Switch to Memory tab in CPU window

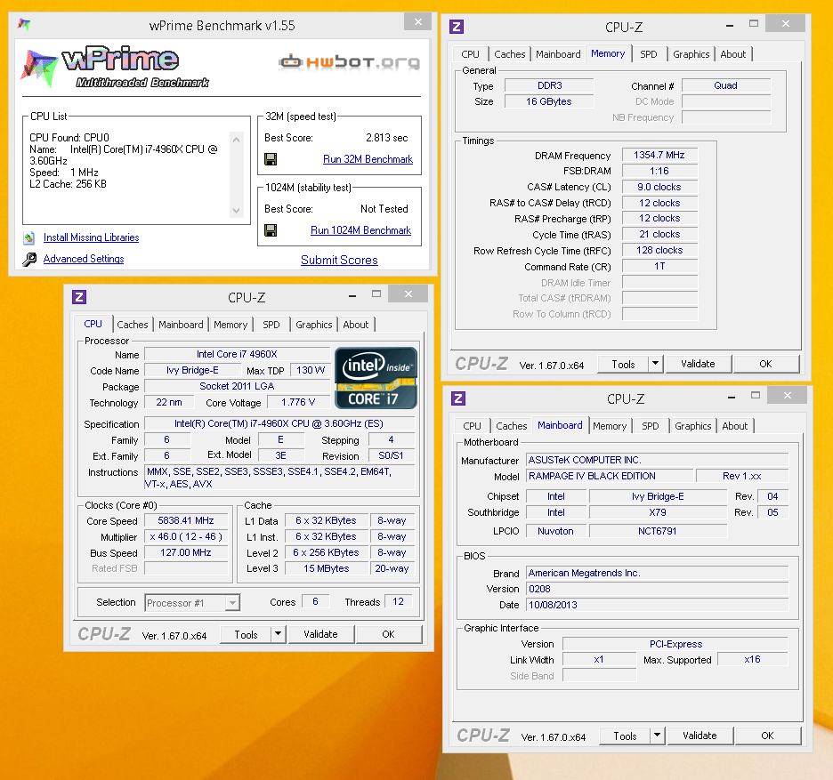click(230, 325)
